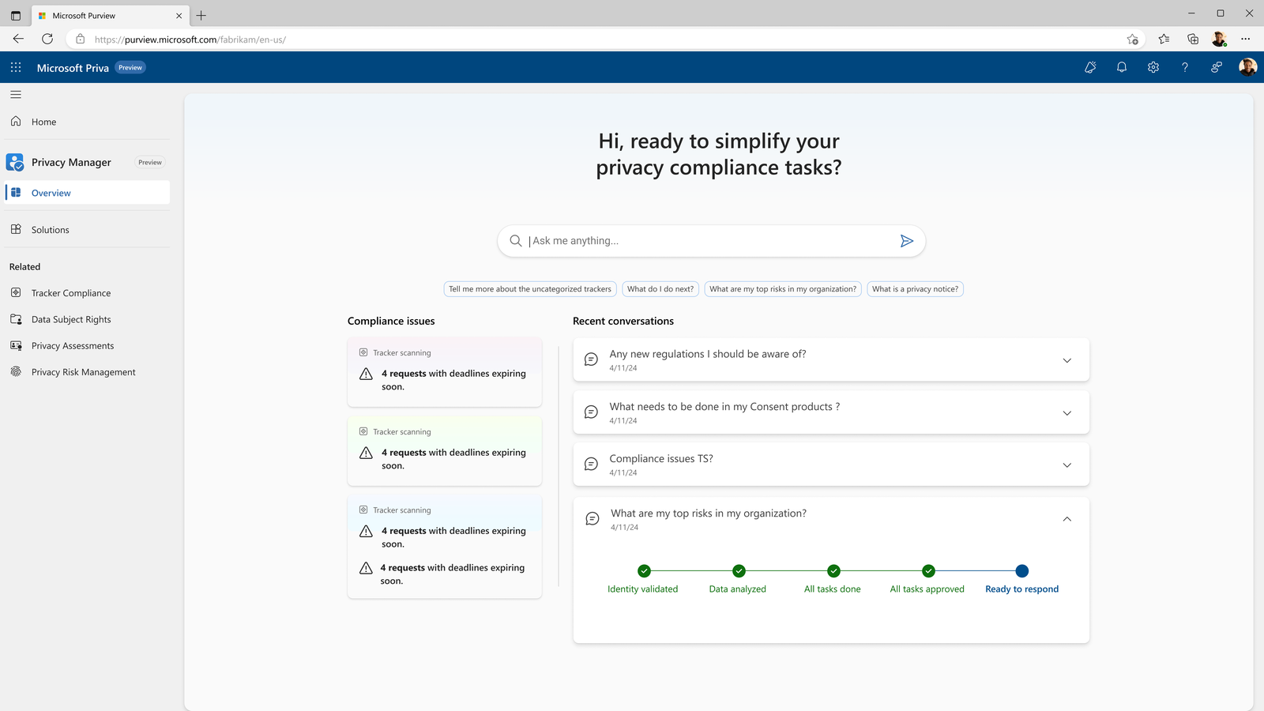Open Data Subject Rights
This screenshot has height=711, width=1264.
pos(87,319)
